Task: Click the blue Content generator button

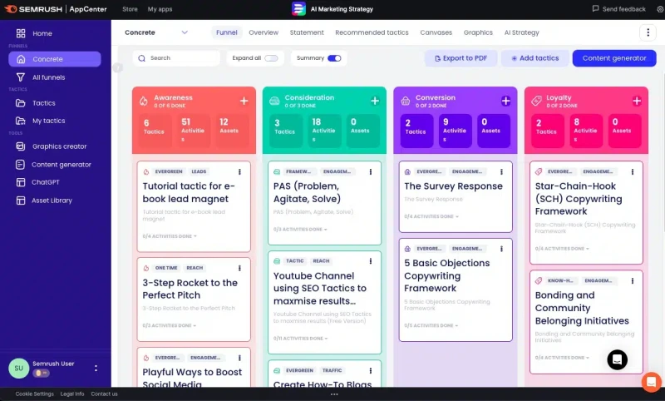Action: [x=614, y=58]
